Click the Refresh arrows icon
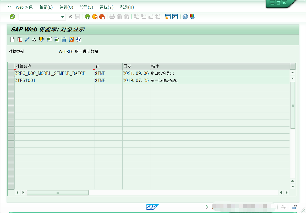306x213 pixels. [79, 40]
